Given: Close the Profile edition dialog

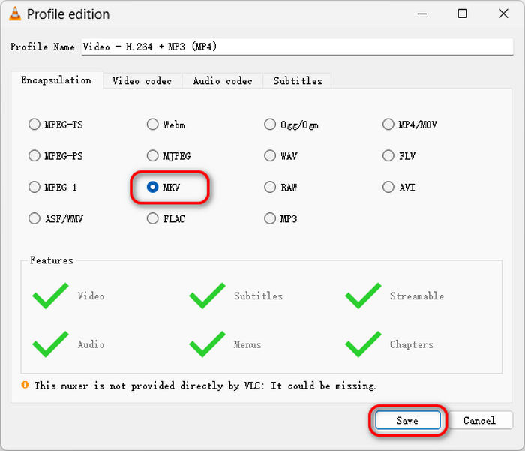Looking at the screenshot, I should [x=503, y=14].
